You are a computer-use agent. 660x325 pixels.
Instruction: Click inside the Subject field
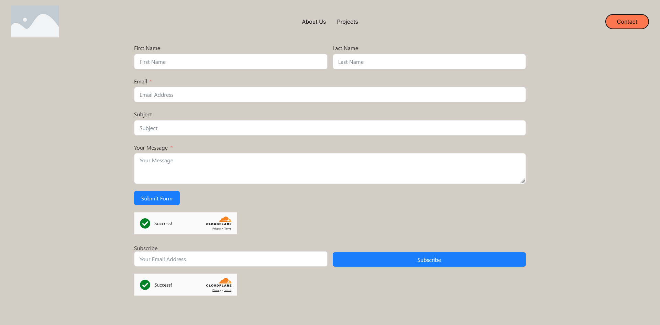[x=330, y=128]
